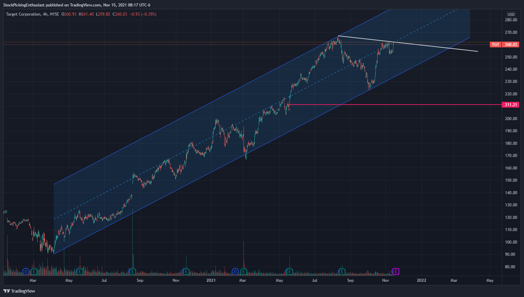This screenshot has height=297, width=524.
Task: Click the red TGT symbol label
Action: point(496,45)
